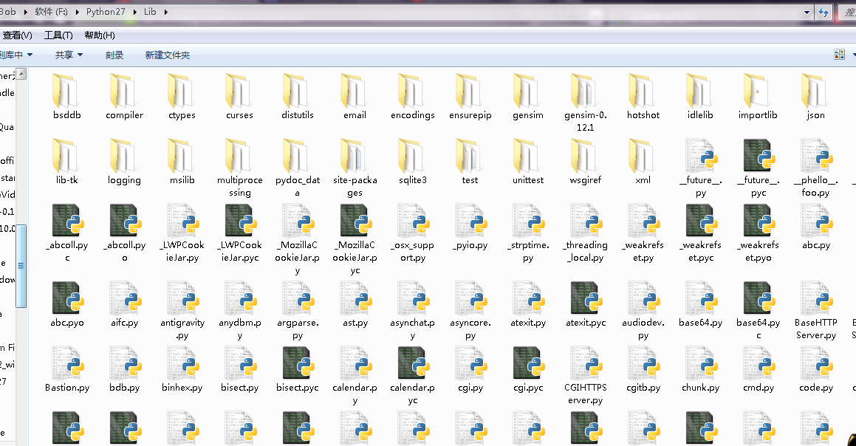This screenshot has height=446, width=856.
Task: Select the unittest folder
Action: point(528,162)
